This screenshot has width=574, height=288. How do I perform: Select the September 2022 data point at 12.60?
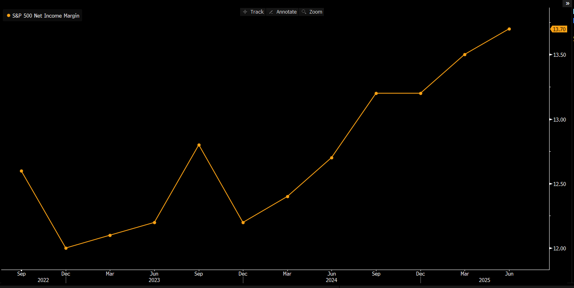21,171
